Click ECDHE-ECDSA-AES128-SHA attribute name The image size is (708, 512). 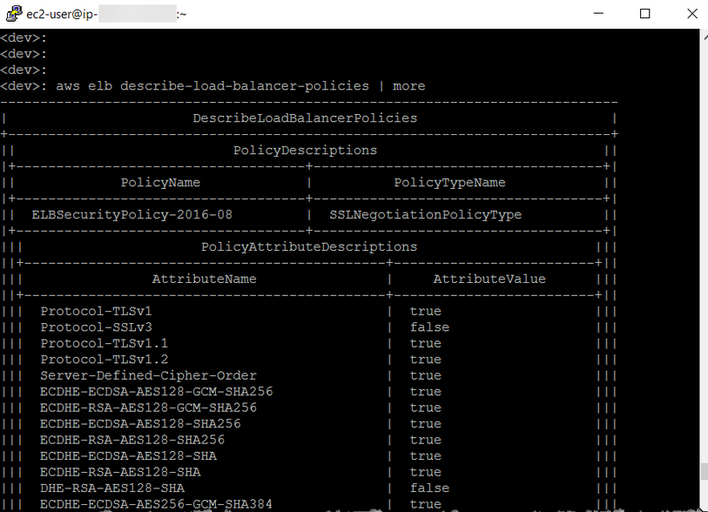click(x=128, y=456)
